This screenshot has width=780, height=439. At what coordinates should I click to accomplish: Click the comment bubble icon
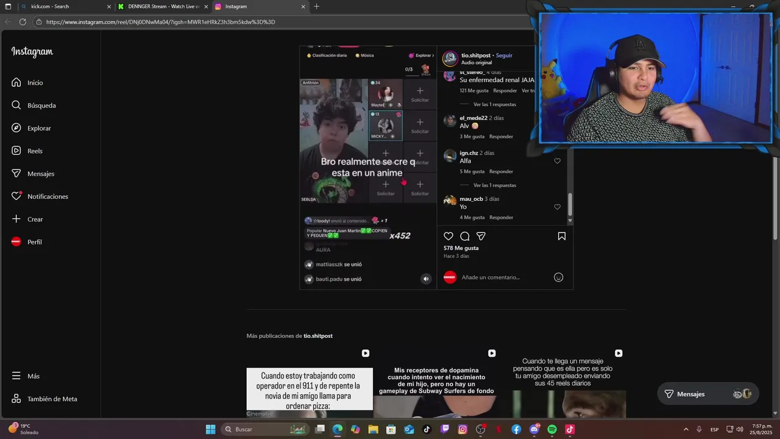tap(465, 236)
